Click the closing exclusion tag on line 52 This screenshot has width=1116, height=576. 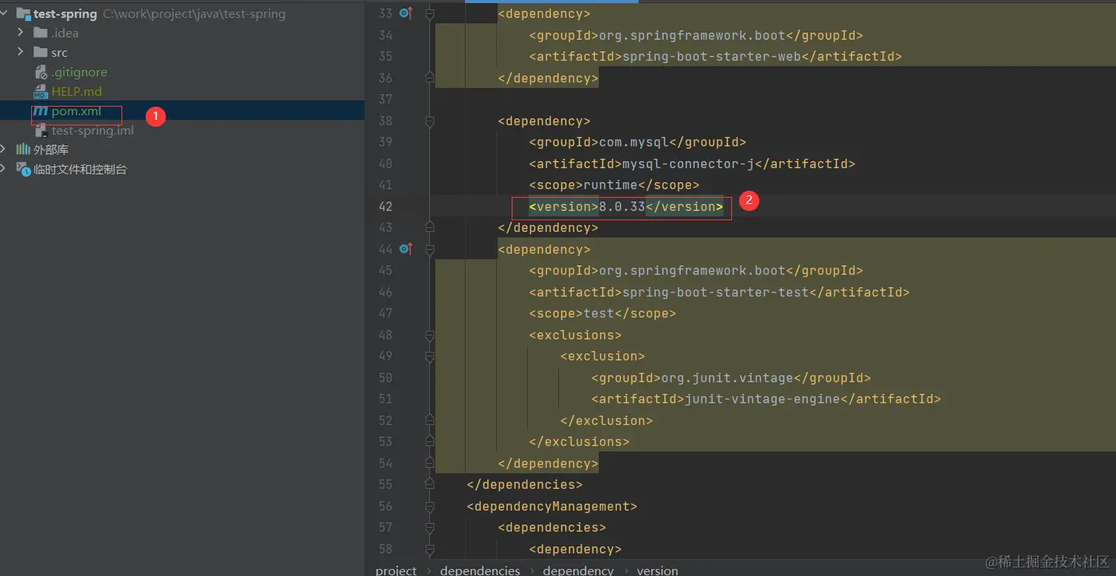[x=607, y=420]
